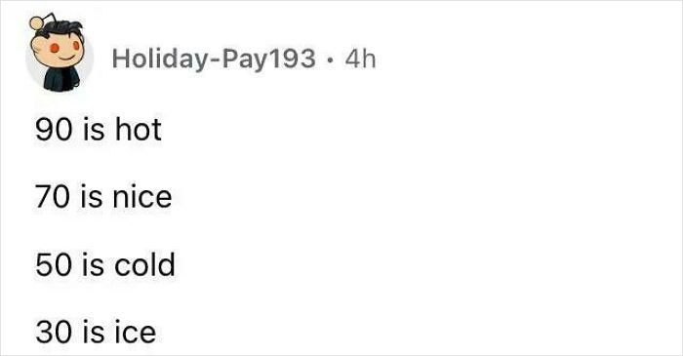Click the antenna ball on the avatar
This screenshot has width=683, height=356.
(x=37, y=22)
